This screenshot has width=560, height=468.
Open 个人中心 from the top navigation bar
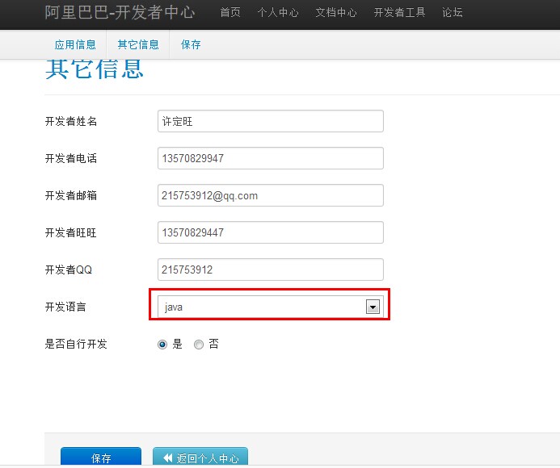pos(278,13)
